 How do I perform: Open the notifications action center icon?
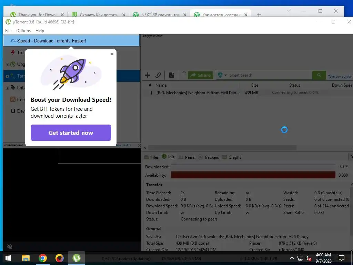(x=342, y=258)
